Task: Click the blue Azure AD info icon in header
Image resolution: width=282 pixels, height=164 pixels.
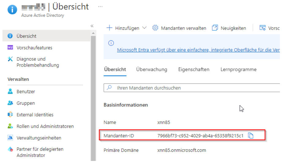Action: coord(12,9)
